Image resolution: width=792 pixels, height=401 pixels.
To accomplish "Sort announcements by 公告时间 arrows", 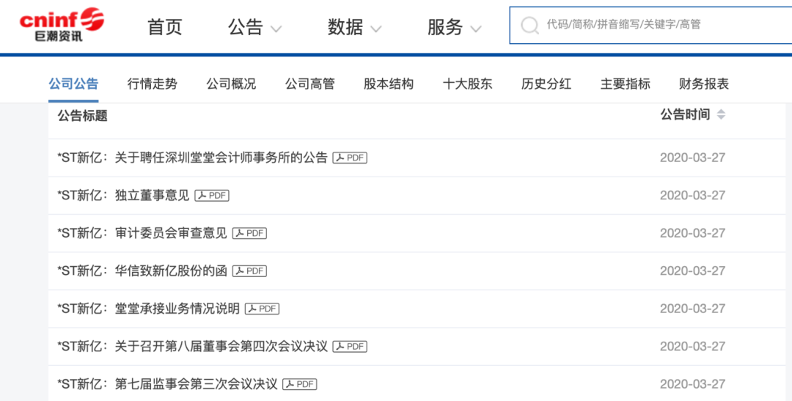I will point(721,115).
